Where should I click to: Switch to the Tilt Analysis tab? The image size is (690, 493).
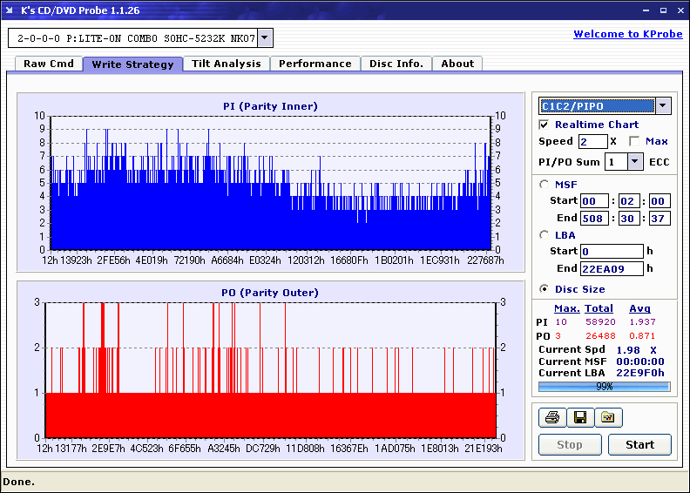pyautogui.click(x=226, y=64)
